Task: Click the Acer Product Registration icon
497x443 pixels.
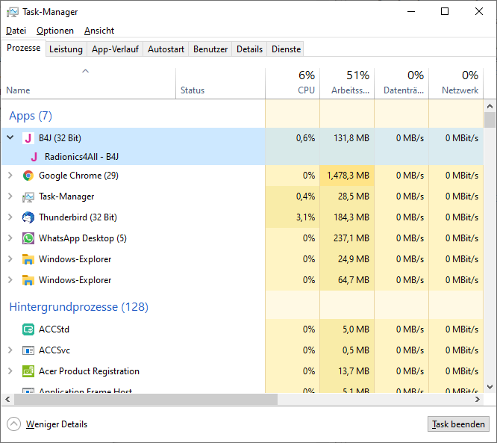Action: [x=28, y=371]
